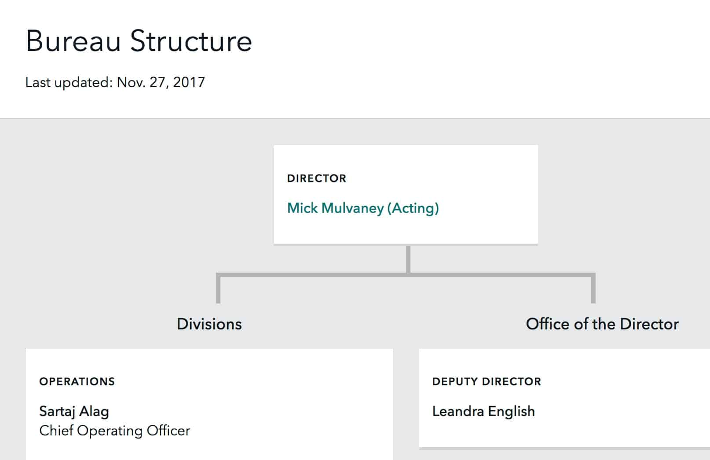710x460 pixels.
Task: Click the name Leandra English
Action: (x=483, y=411)
